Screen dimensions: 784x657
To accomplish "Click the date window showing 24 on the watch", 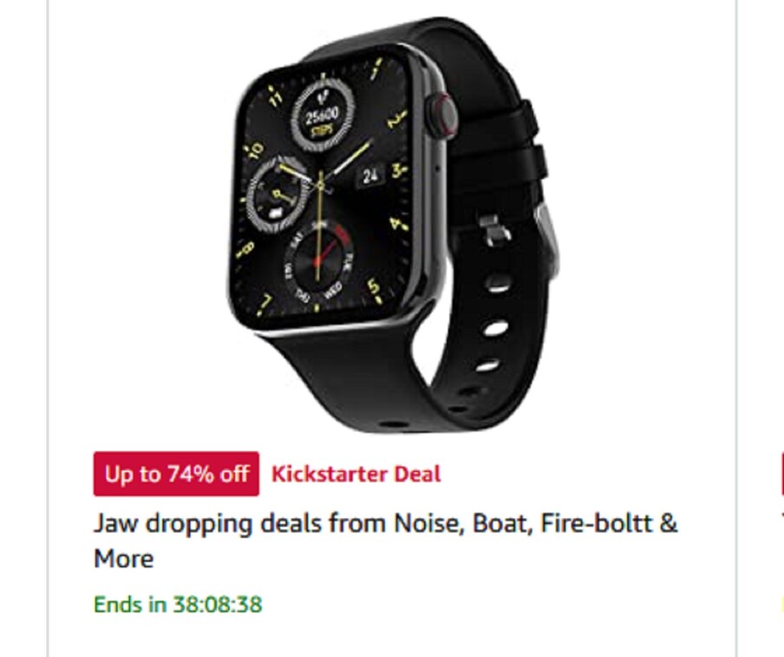I will click(370, 176).
